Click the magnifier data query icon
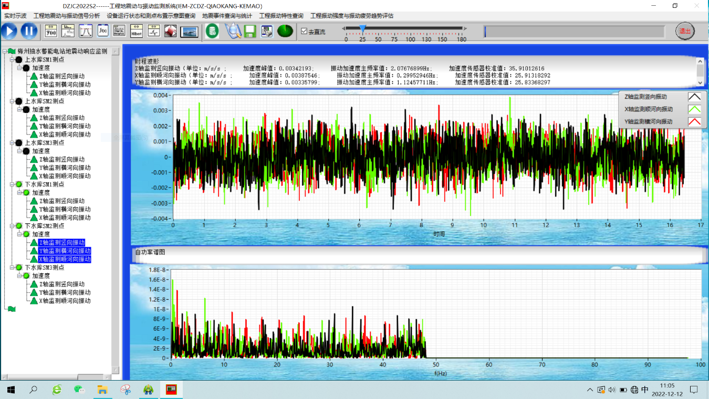 [233, 31]
